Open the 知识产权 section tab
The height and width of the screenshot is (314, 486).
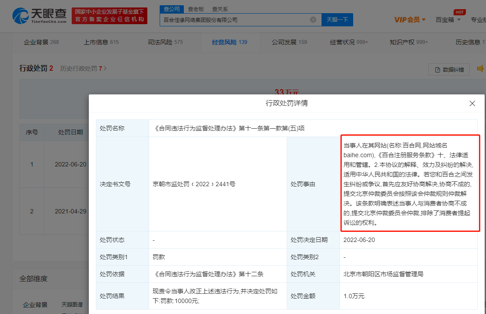pos(408,42)
